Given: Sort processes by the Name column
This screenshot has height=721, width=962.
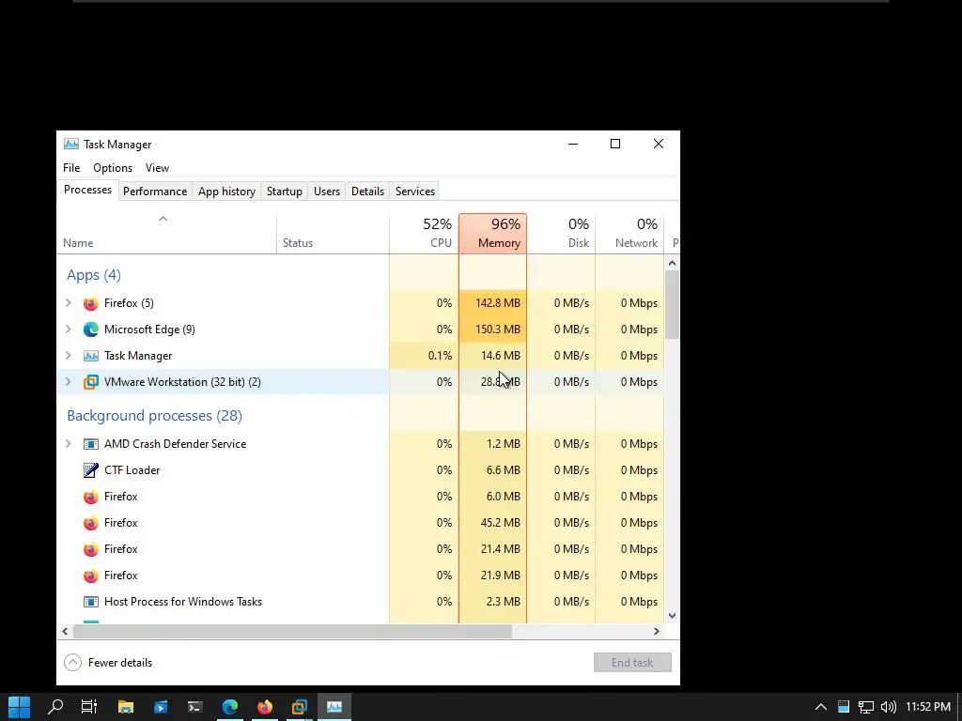Looking at the screenshot, I should click(x=167, y=234).
